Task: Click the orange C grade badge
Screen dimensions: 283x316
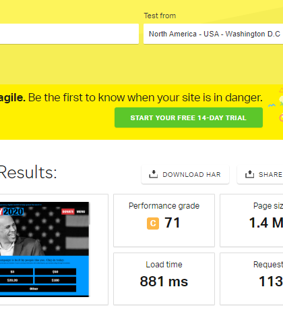Action: click(x=153, y=223)
